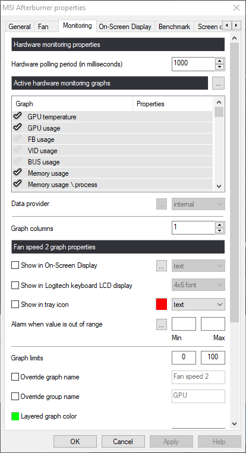Pick the red tray icon color swatch
This screenshot has height=453, width=246.
point(162,305)
